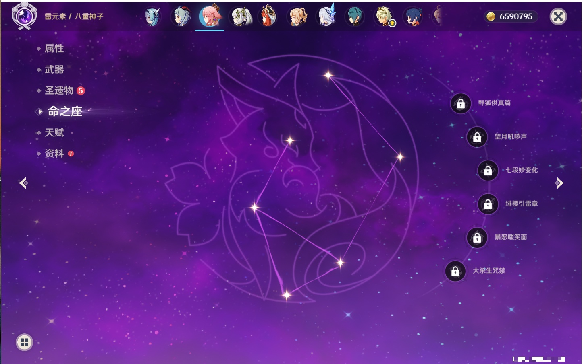This screenshot has height=364, width=582.
Task: Click the Mora balance 6590795
Action: tap(516, 16)
